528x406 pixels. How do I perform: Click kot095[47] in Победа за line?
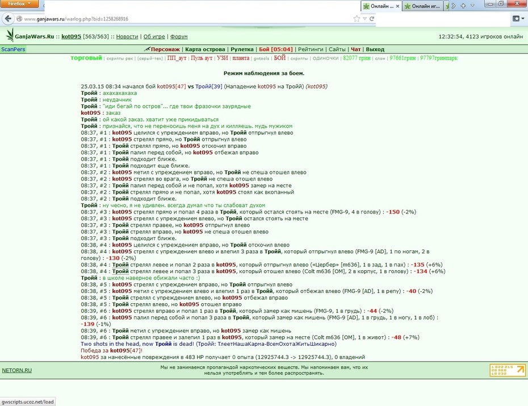pos(125,351)
